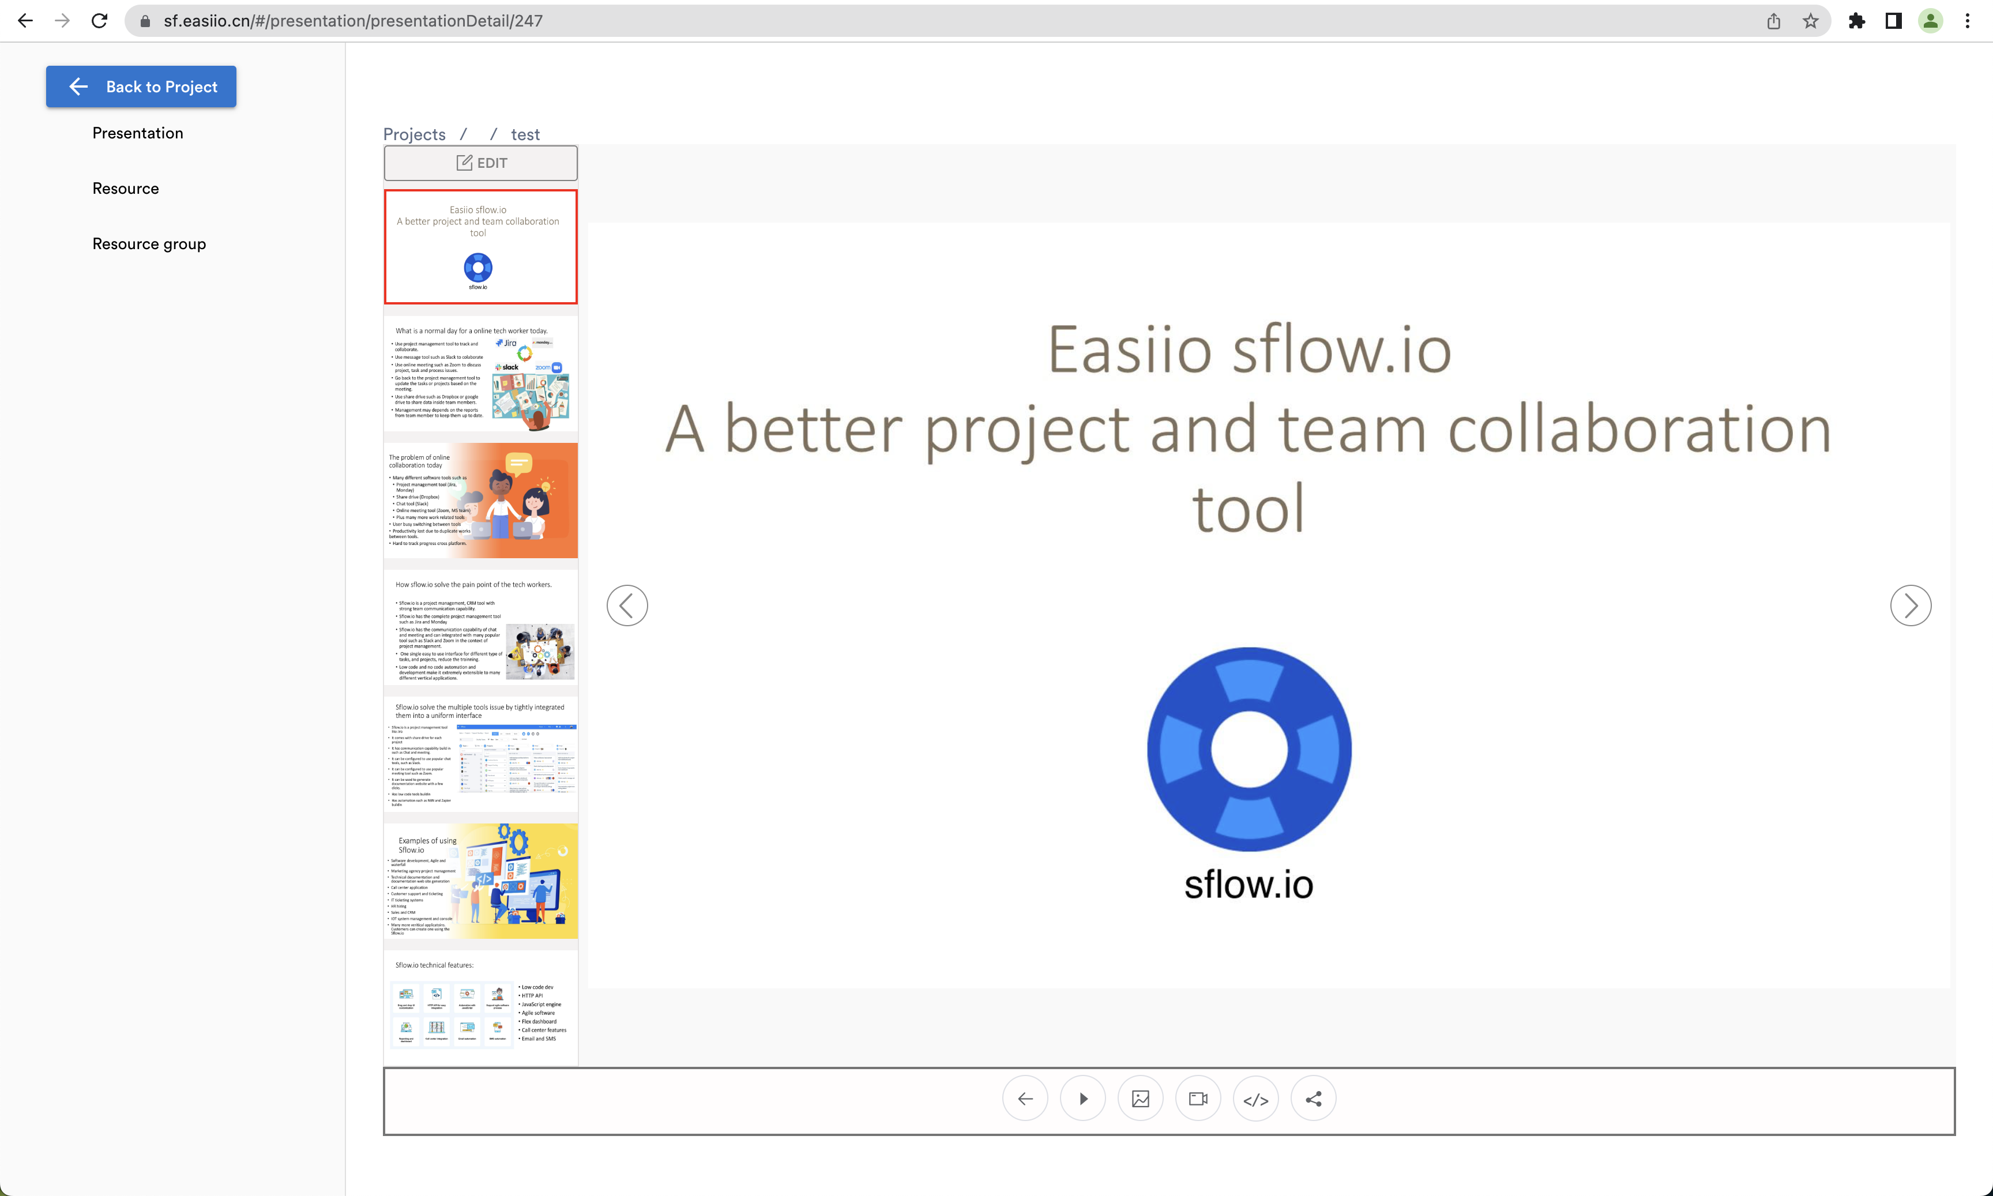
Task: Click the back arrow in bottom toolbar
Action: point(1025,1099)
